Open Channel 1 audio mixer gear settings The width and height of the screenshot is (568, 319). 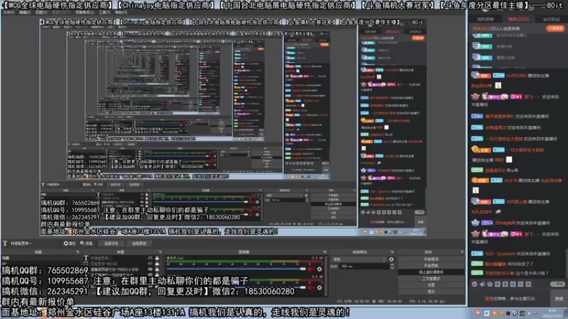point(319,269)
